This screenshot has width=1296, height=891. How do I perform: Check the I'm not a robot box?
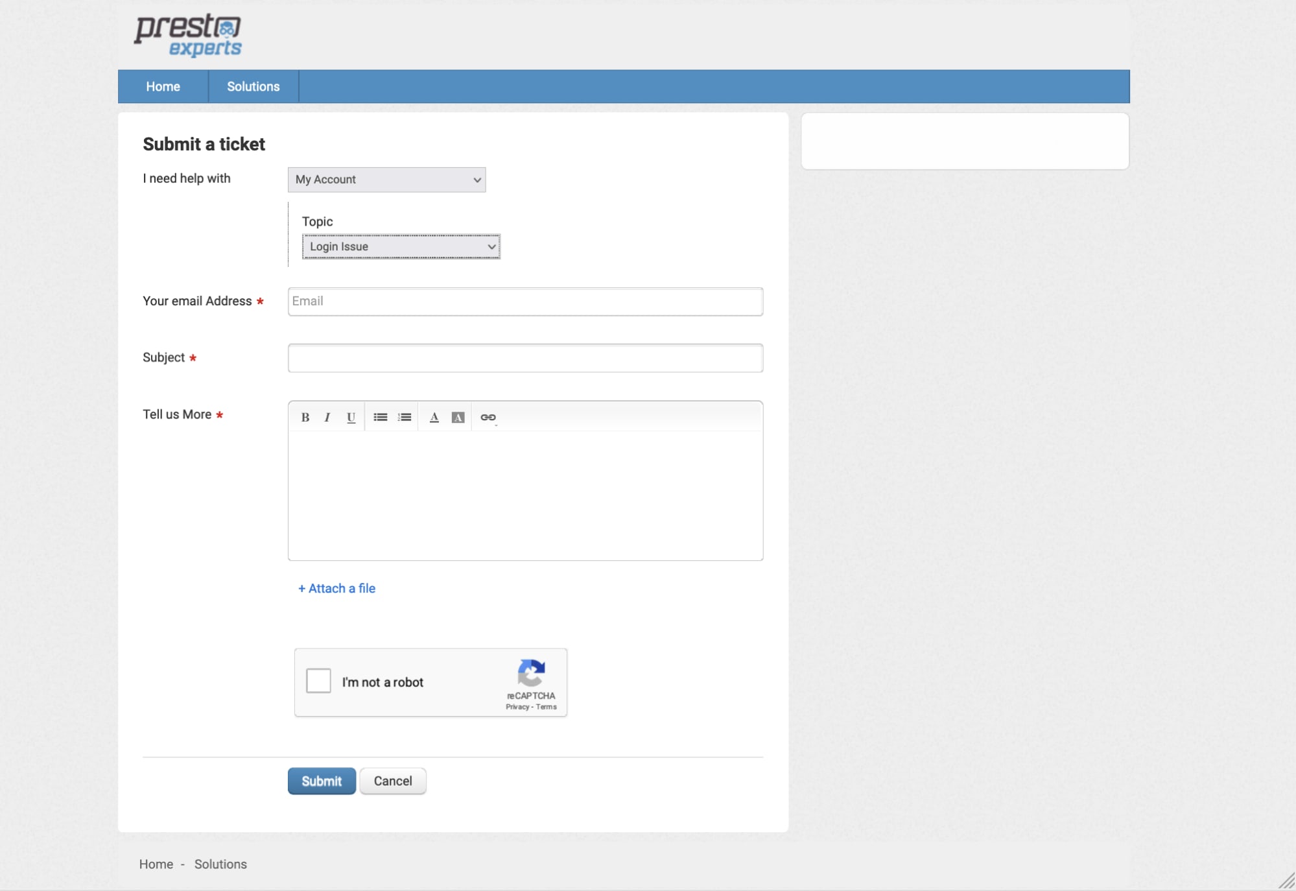coord(318,681)
